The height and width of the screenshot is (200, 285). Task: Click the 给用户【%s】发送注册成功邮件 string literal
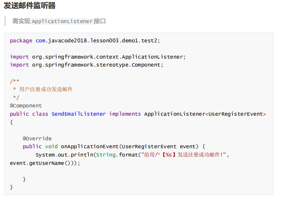pos(183,155)
